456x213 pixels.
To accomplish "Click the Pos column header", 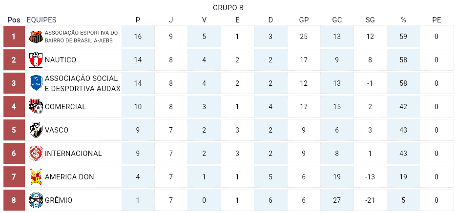I will coord(14,20).
